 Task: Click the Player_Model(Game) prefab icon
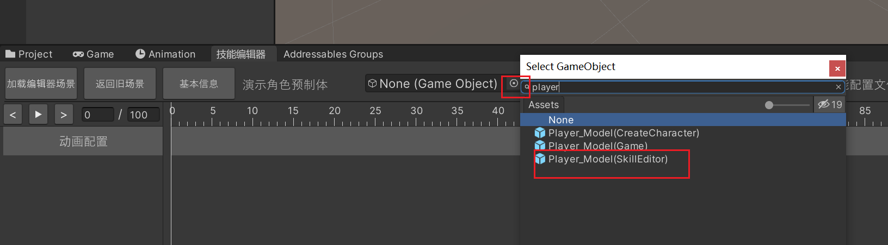(x=540, y=146)
